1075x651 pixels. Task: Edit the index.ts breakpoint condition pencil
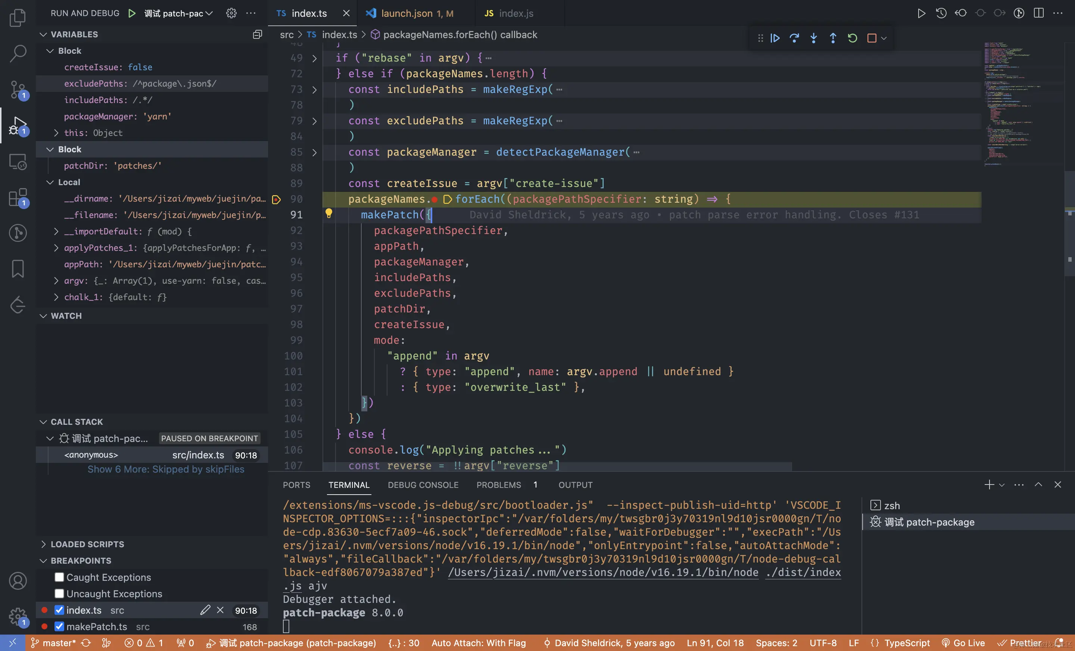(205, 610)
